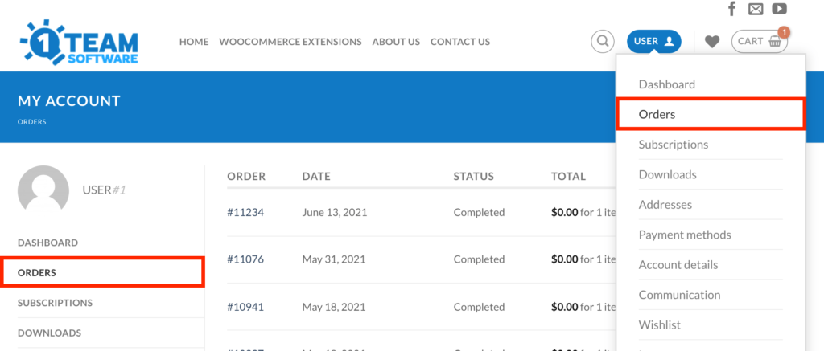Open the email envelope icon
This screenshot has height=351, width=824.
(x=756, y=10)
